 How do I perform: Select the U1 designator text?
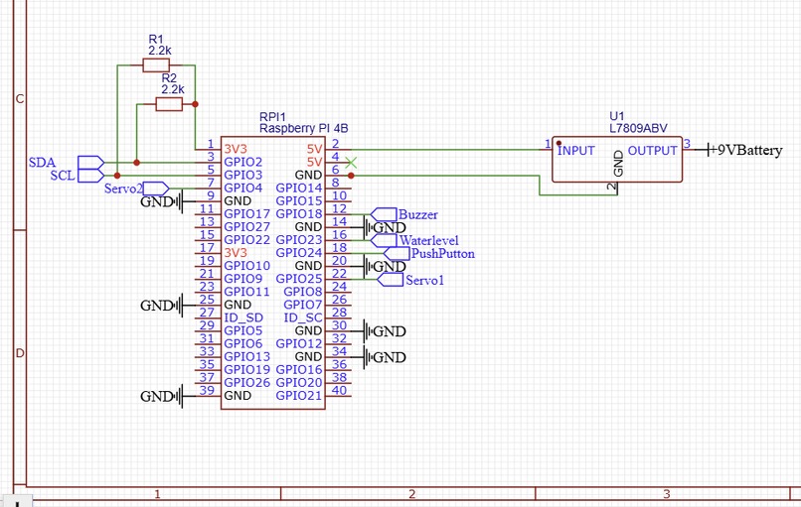click(x=616, y=116)
